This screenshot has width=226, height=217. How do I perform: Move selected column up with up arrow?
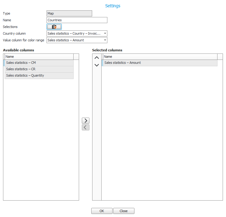[97, 58]
